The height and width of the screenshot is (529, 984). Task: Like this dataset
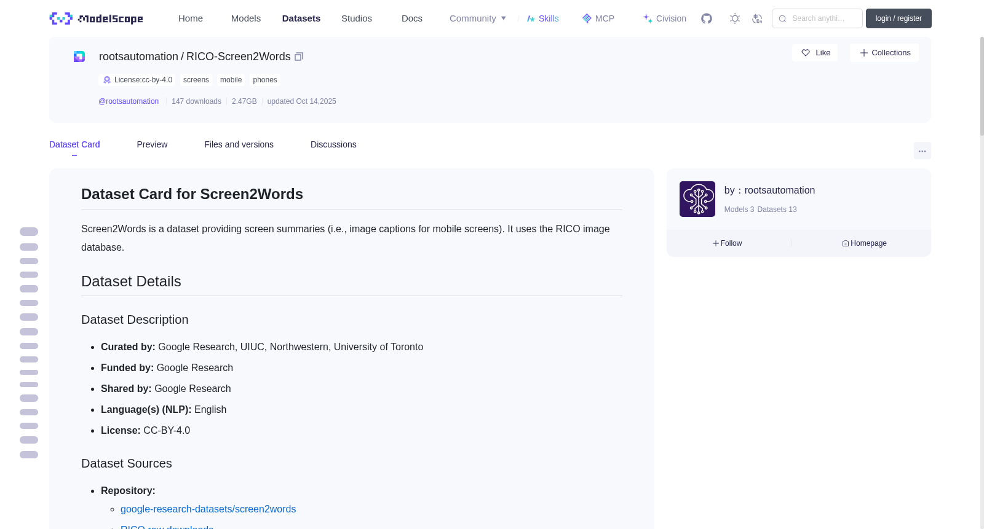tap(815, 53)
